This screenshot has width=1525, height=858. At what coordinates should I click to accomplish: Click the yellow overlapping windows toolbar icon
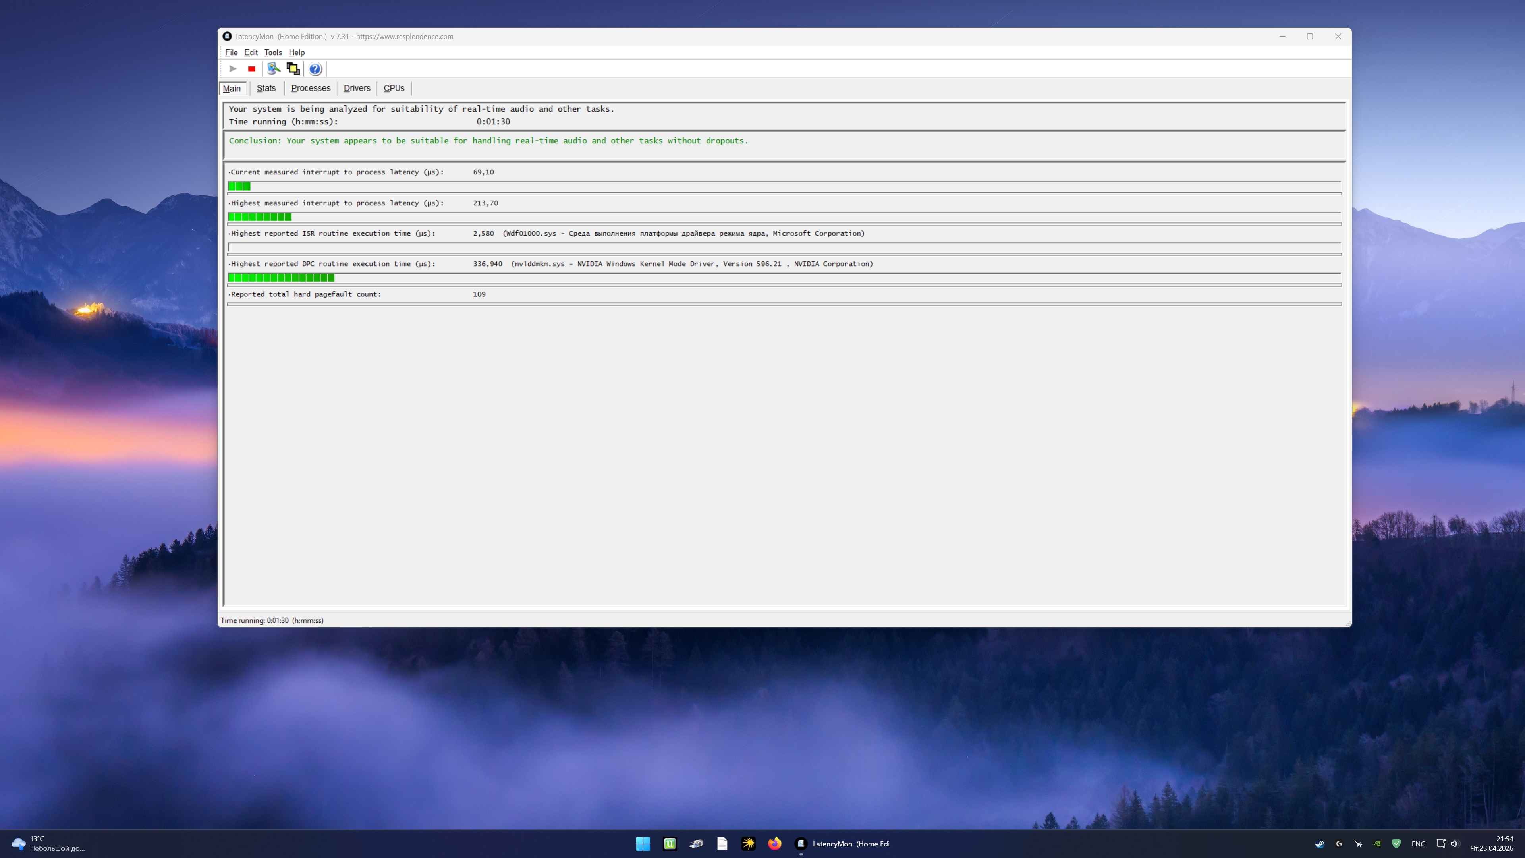tap(293, 69)
